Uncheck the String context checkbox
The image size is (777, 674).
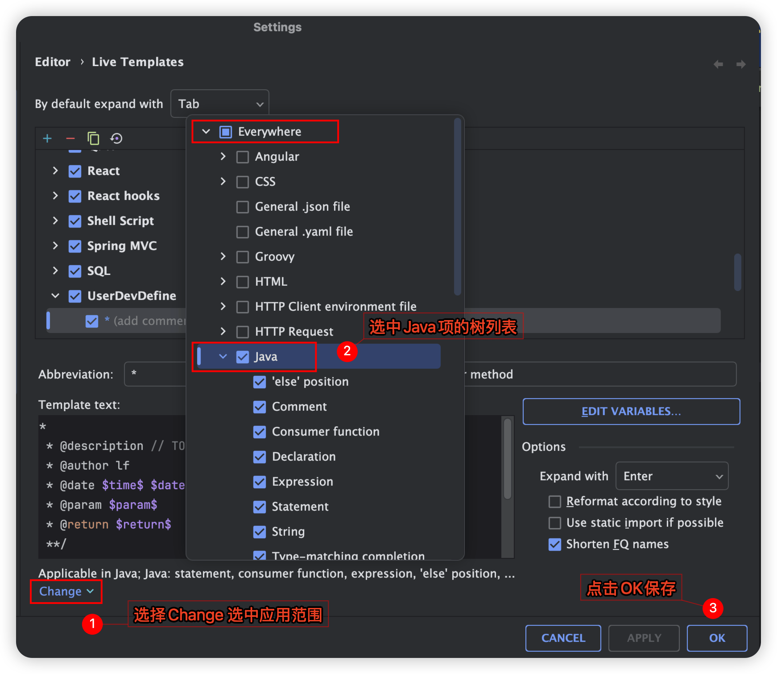click(260, 532)
